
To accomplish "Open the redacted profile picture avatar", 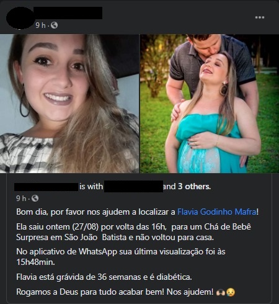I will 20,18.
